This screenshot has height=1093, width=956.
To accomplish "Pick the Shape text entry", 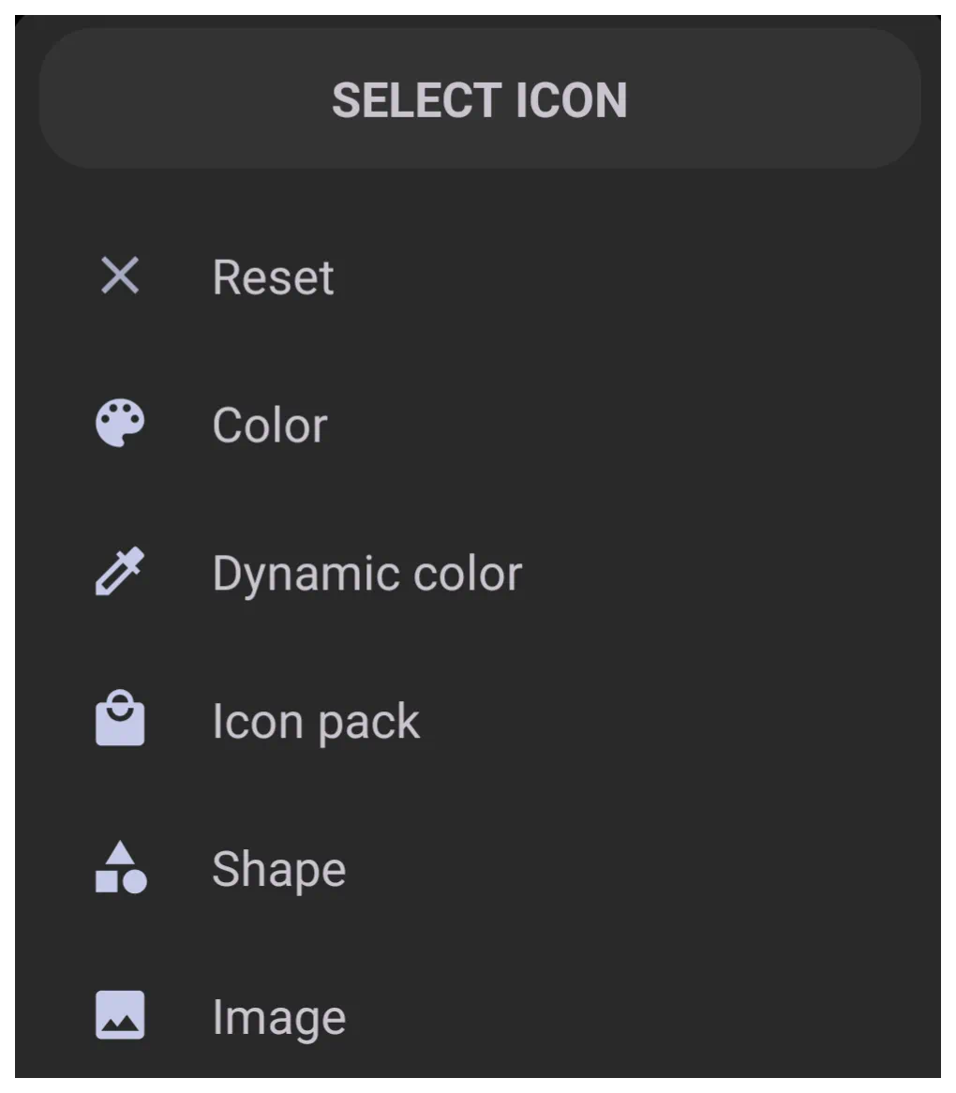I will point(278,870).
